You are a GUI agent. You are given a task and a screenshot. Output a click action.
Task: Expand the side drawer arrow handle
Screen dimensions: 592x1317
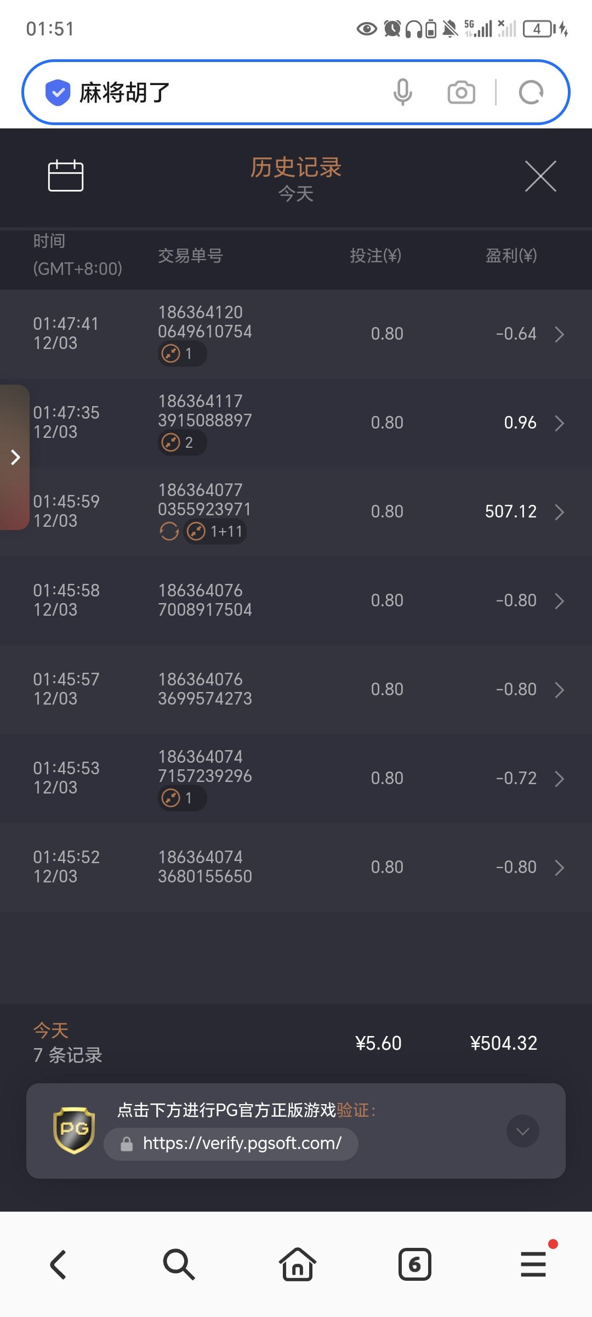(x=15, y=457)
